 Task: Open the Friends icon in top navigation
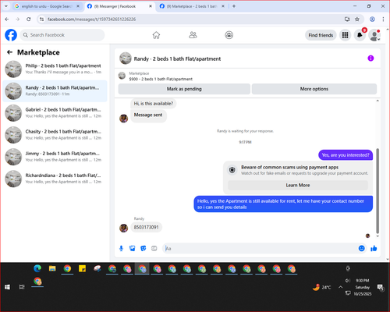(193, 35)
